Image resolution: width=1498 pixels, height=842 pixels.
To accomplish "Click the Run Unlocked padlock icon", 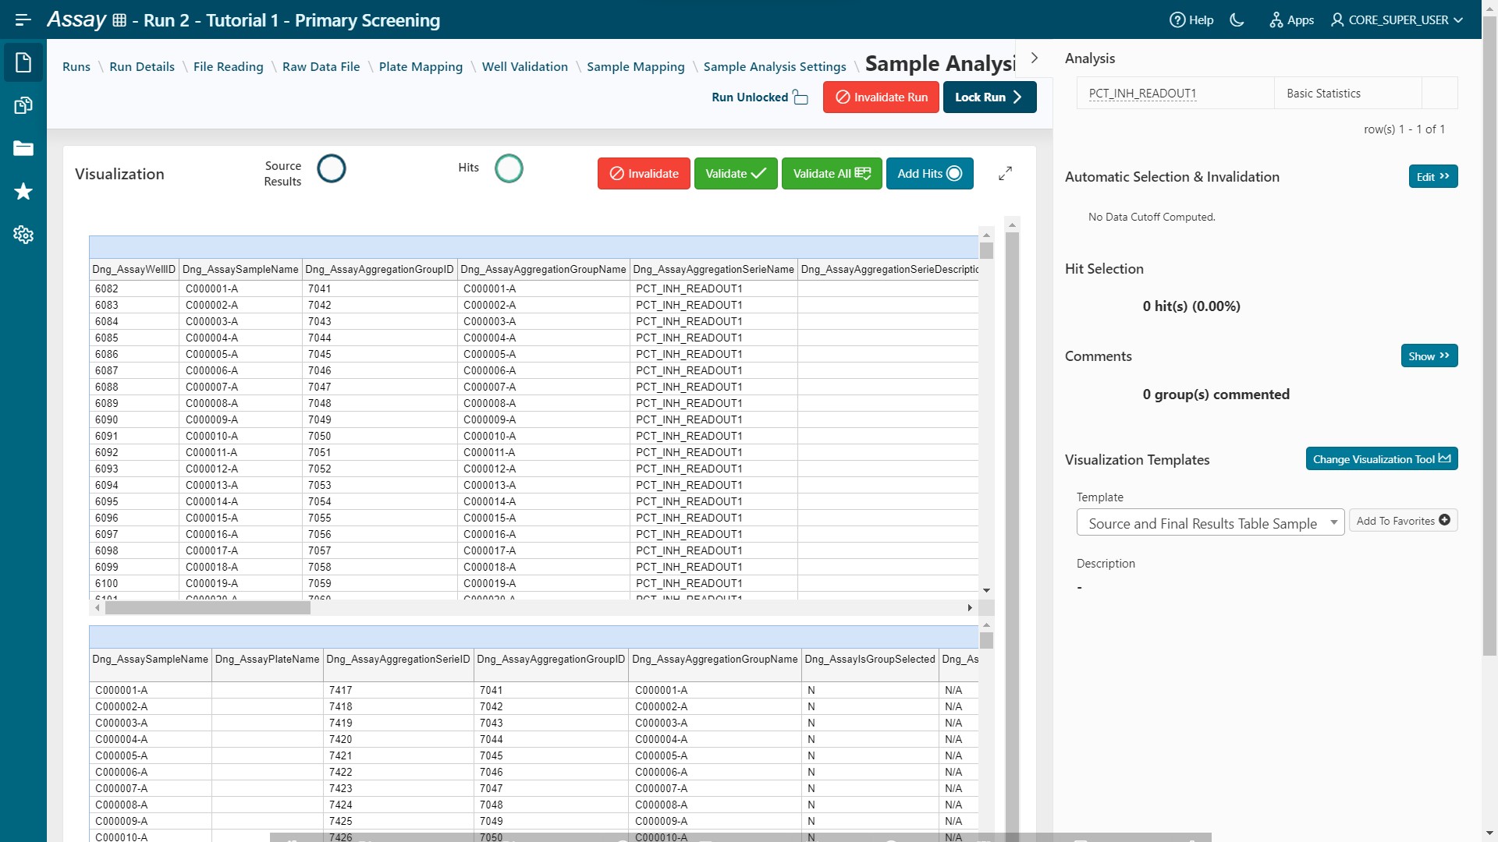I will pos(800,97).
